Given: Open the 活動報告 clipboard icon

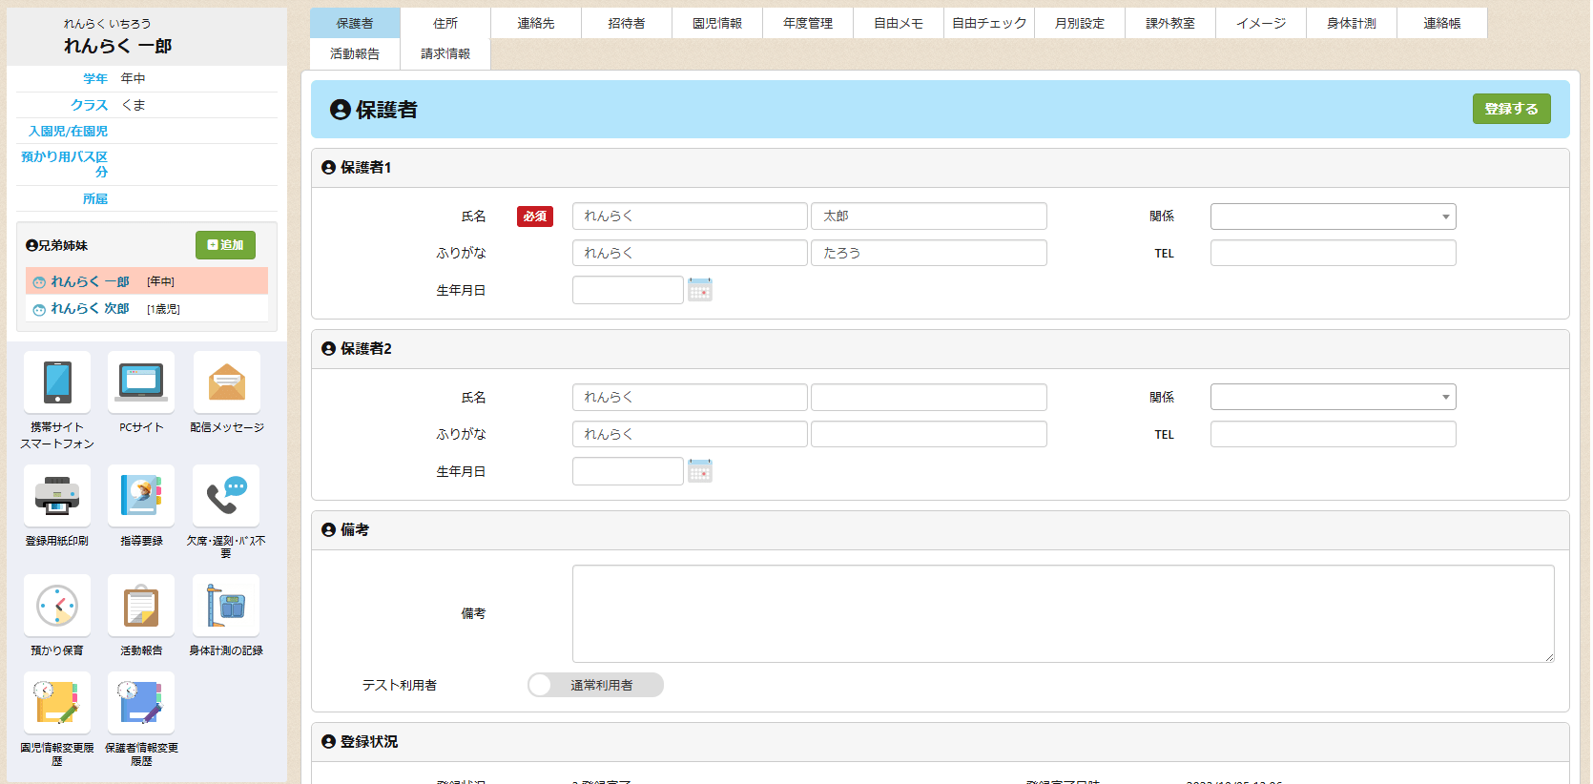Looking at the screenshot, I should [141, 606].
